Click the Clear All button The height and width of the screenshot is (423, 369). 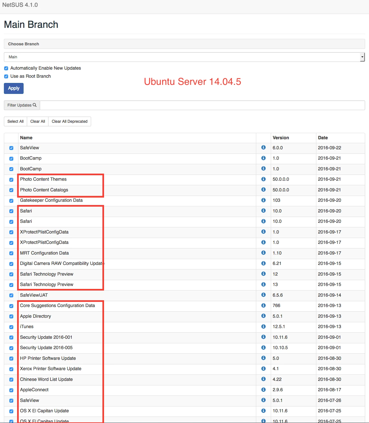coord(37,121)
